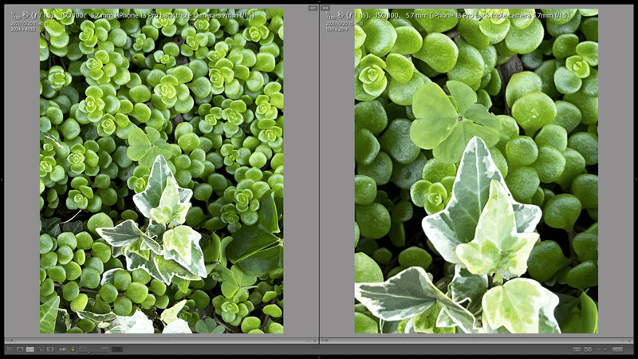Expand the top panel via top-edge triangle
Image resolution: width=638 pixels, height=359 pixels.
click(x=319, y=2)
